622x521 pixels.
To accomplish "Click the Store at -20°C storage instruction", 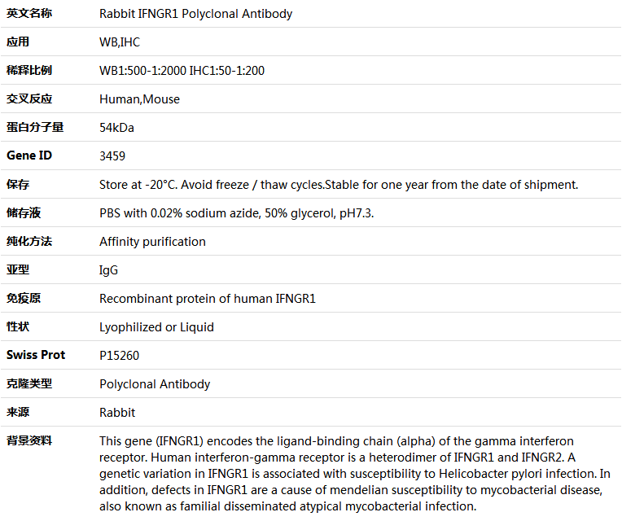I will pyautogui.click(x=339, y=185).
